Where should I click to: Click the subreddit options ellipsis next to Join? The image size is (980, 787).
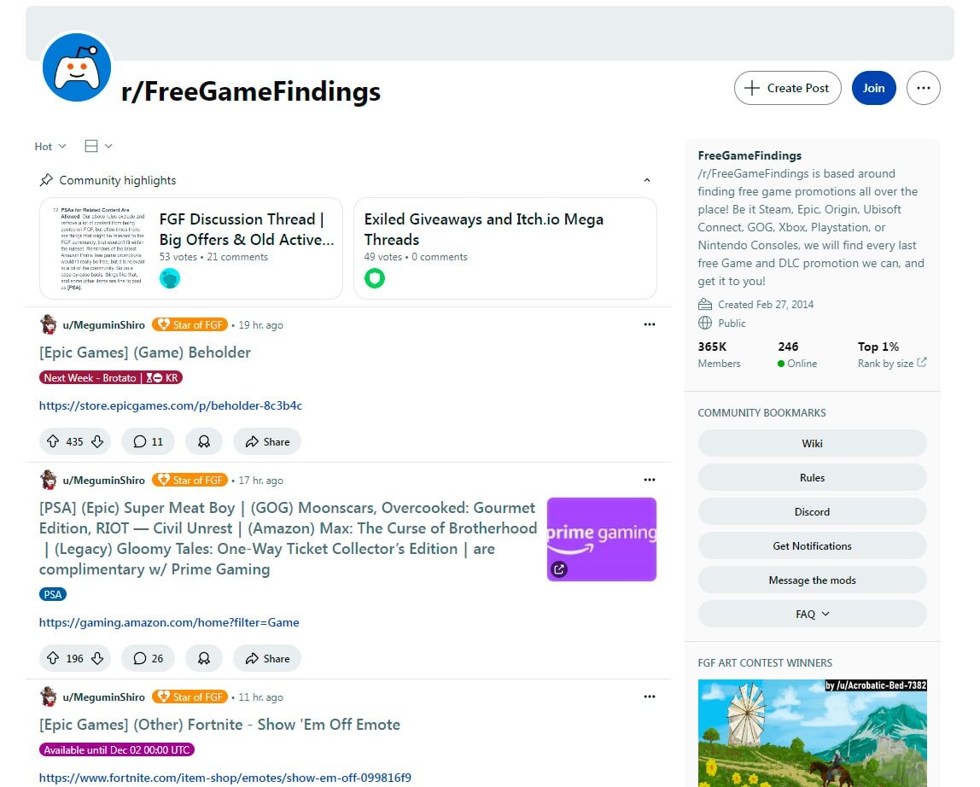[x=923, y=88]
